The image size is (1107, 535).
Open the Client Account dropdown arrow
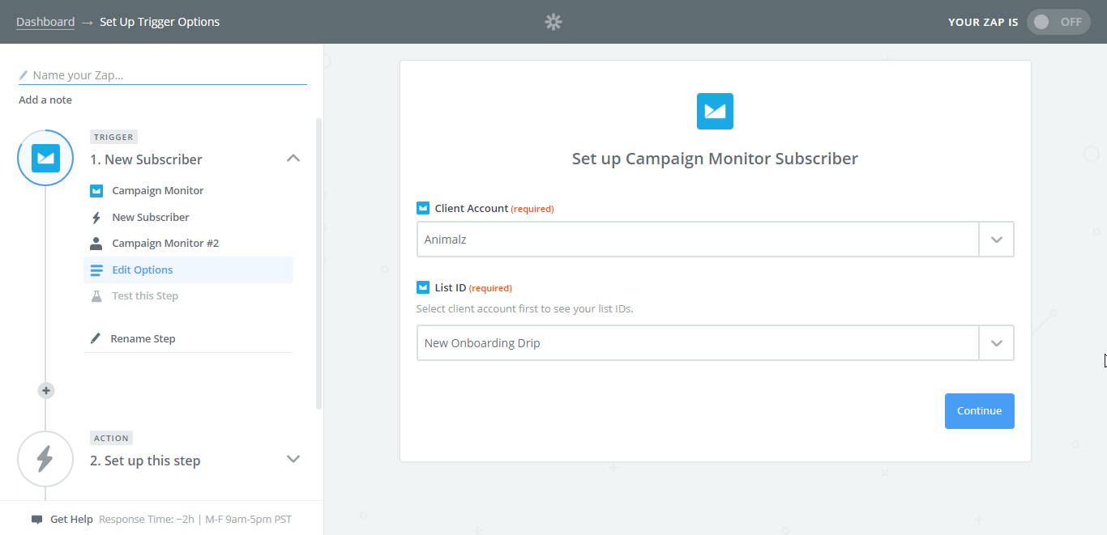pyautogui.click(x=997, y=240)
